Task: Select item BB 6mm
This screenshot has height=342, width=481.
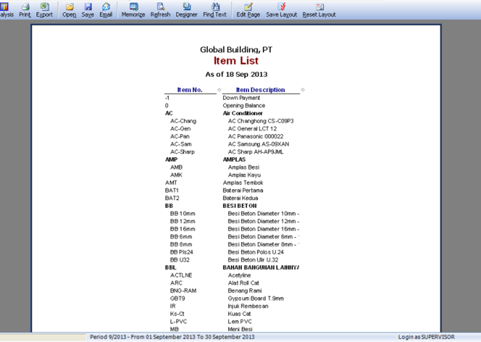Action: (x=181, y=237)
